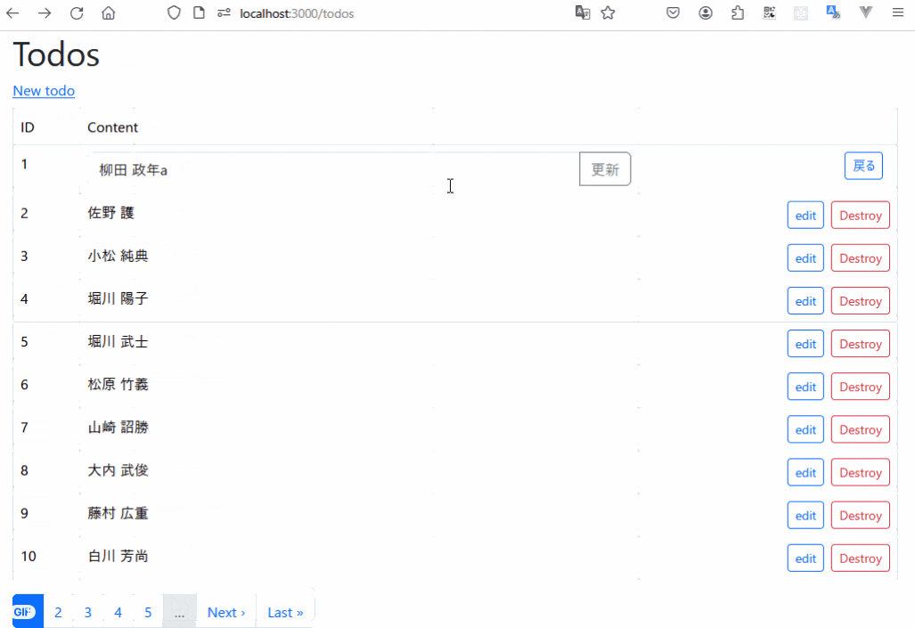Go back using browser back arrow
915x628 pixels.
coord(12,12)
